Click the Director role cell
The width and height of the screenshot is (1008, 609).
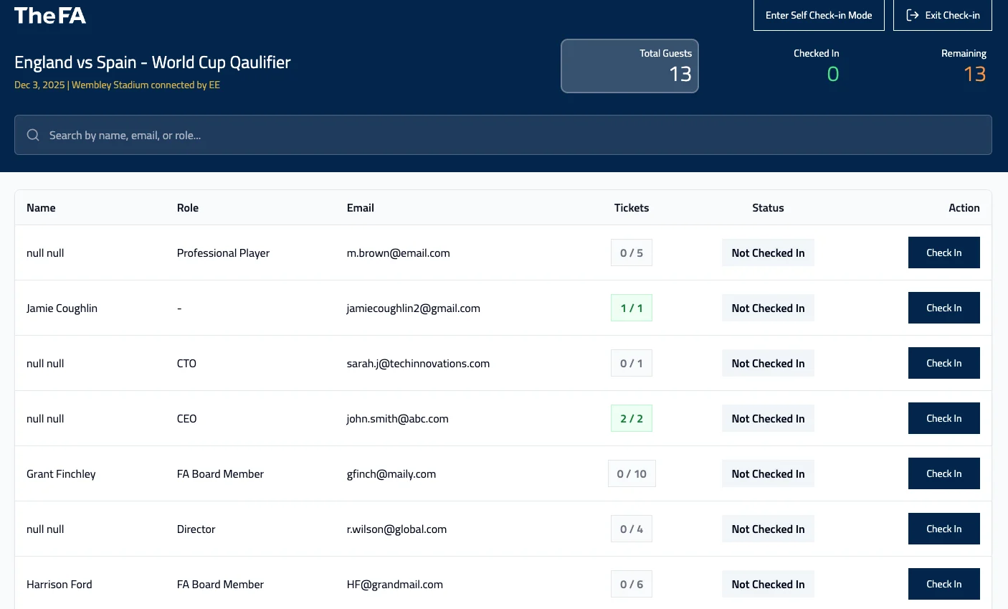(x=196, y=529)
